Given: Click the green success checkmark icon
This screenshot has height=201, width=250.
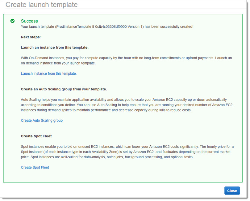Looking at the screenshot, I should tap(12, 21).
